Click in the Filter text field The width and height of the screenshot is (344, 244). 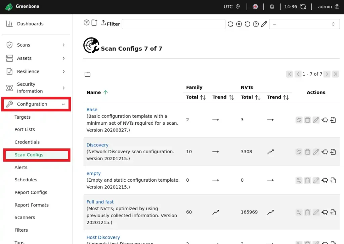pos(173,24)
